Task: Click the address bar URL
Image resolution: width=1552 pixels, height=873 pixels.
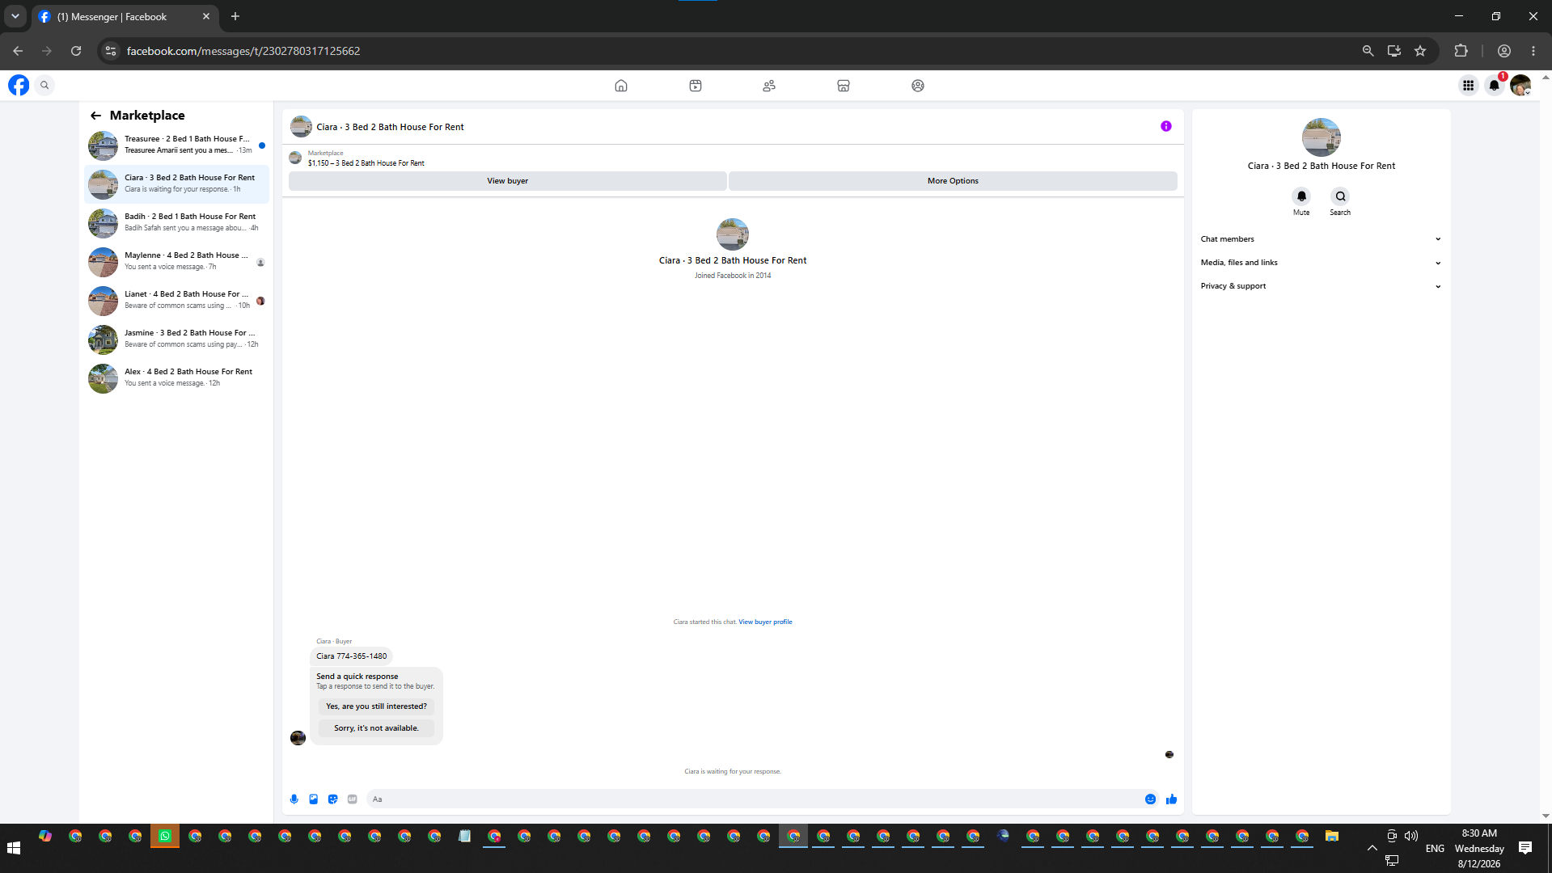Action: point(243,51)
